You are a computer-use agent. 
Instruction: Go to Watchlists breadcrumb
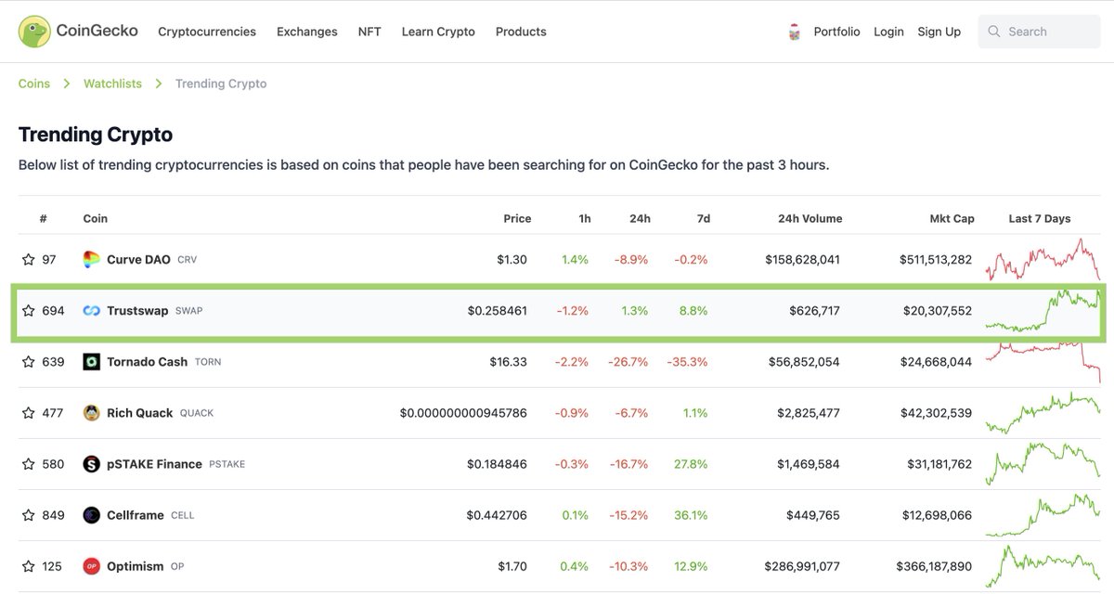[112, 84]
